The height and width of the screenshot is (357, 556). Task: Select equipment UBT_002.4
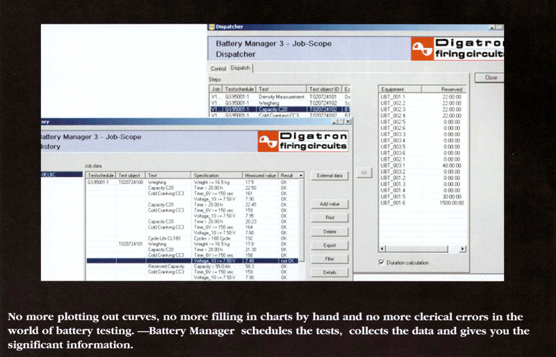pos(393,115)
